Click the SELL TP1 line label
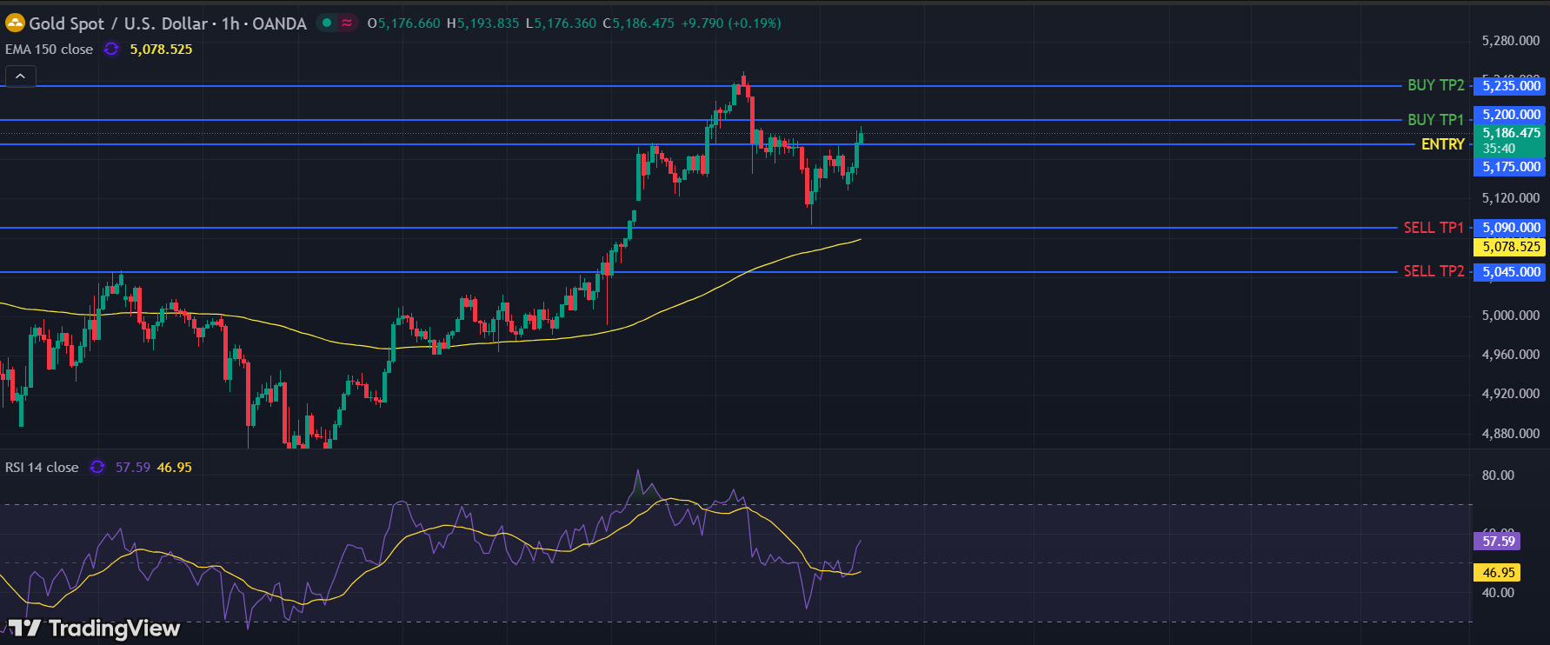Viewport: 1550px width, 645px height. tap(1433, 228)
